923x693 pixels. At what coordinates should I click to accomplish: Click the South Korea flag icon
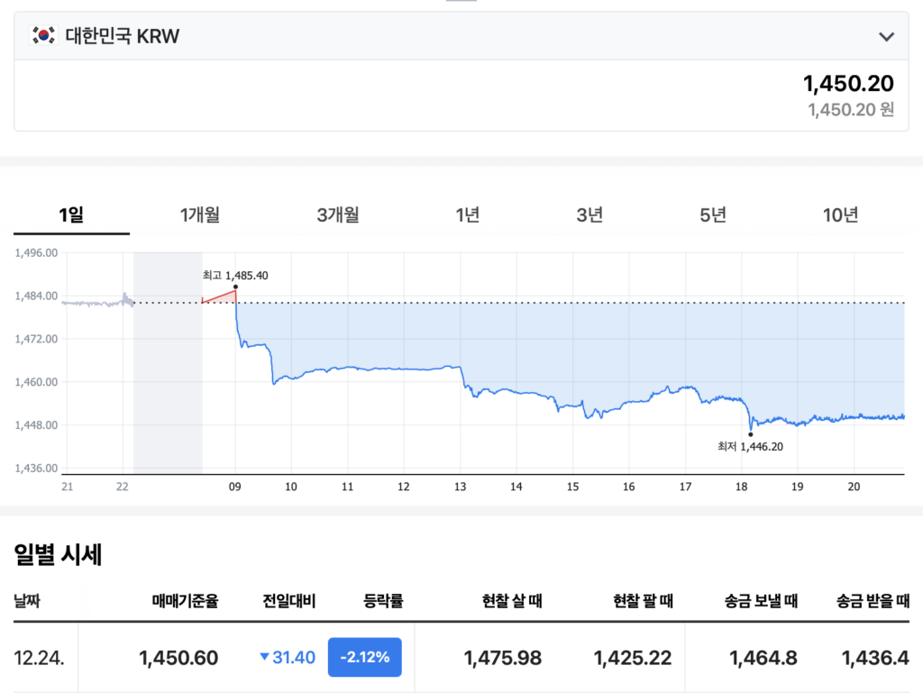click(42, 36)
